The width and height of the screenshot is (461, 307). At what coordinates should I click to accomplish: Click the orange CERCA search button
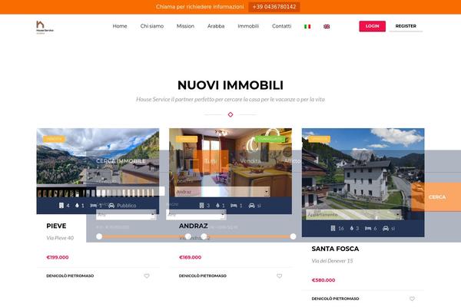click(436, 196)
